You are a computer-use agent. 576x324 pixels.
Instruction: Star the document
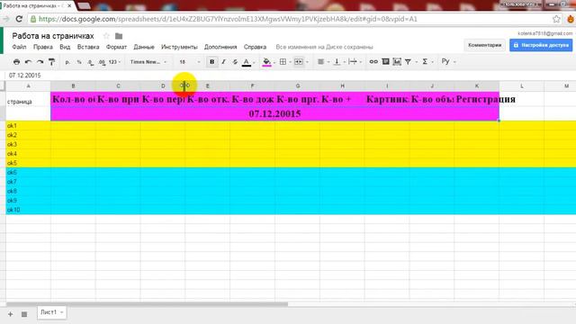point(106,36)
